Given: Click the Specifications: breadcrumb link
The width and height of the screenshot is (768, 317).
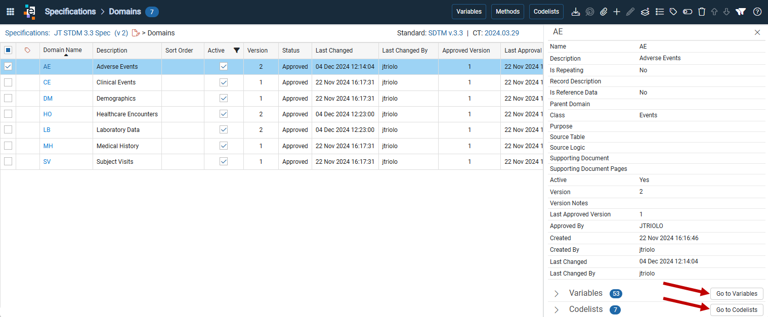Looking at the screenshot, I should (x=27, y=33).
